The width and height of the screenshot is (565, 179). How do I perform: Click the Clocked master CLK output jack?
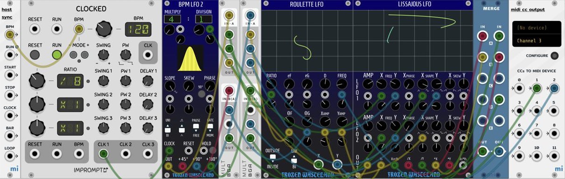coord(148,55)
